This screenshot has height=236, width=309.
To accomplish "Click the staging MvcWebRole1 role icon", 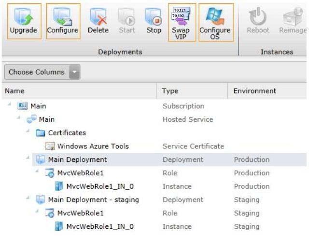I will coord(50,213).
